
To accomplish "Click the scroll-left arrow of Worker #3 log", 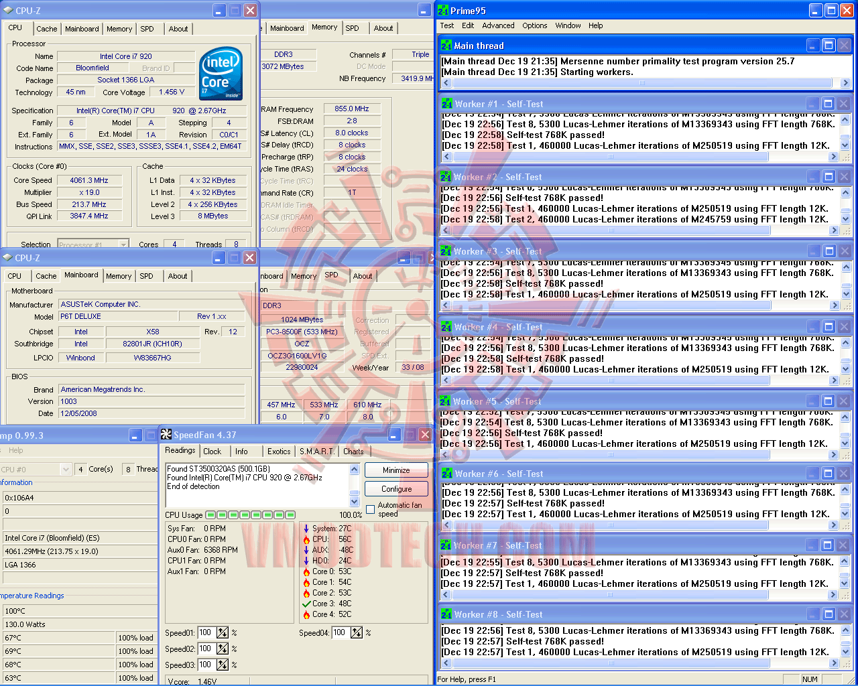I will point(446,305).
